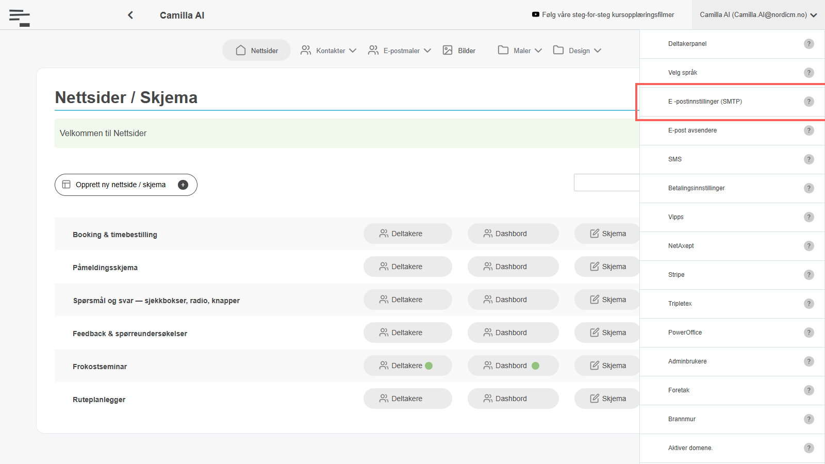825x464 pixels.
Task: Select the Feedback & spørreundersøkelser row title
Action: 130,334
